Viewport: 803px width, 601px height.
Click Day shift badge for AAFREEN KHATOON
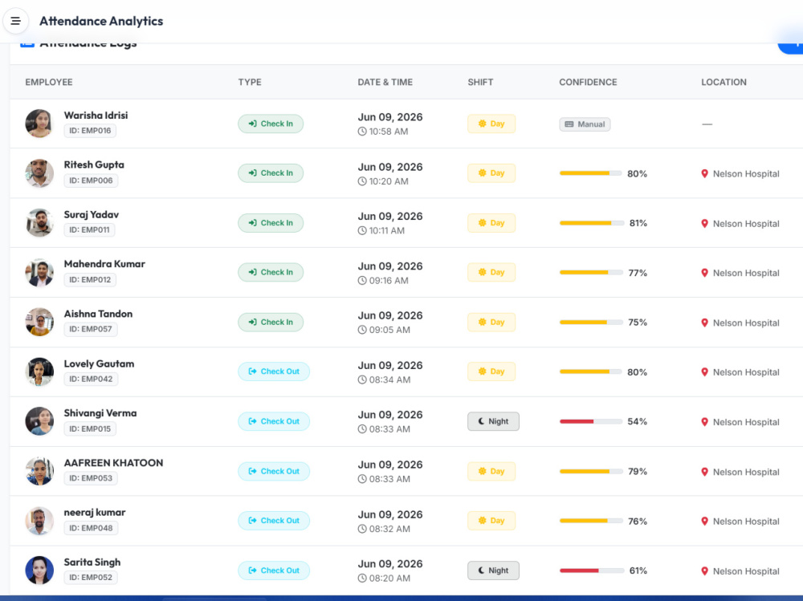491,471
